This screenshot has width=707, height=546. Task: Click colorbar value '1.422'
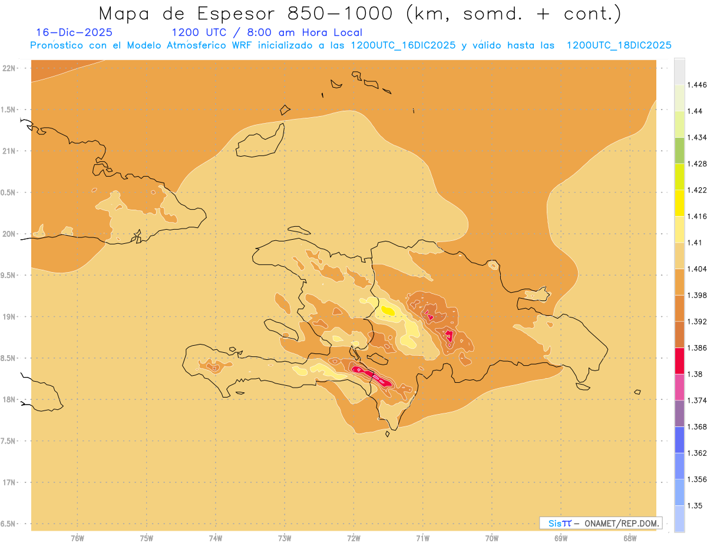coord(696,190)
